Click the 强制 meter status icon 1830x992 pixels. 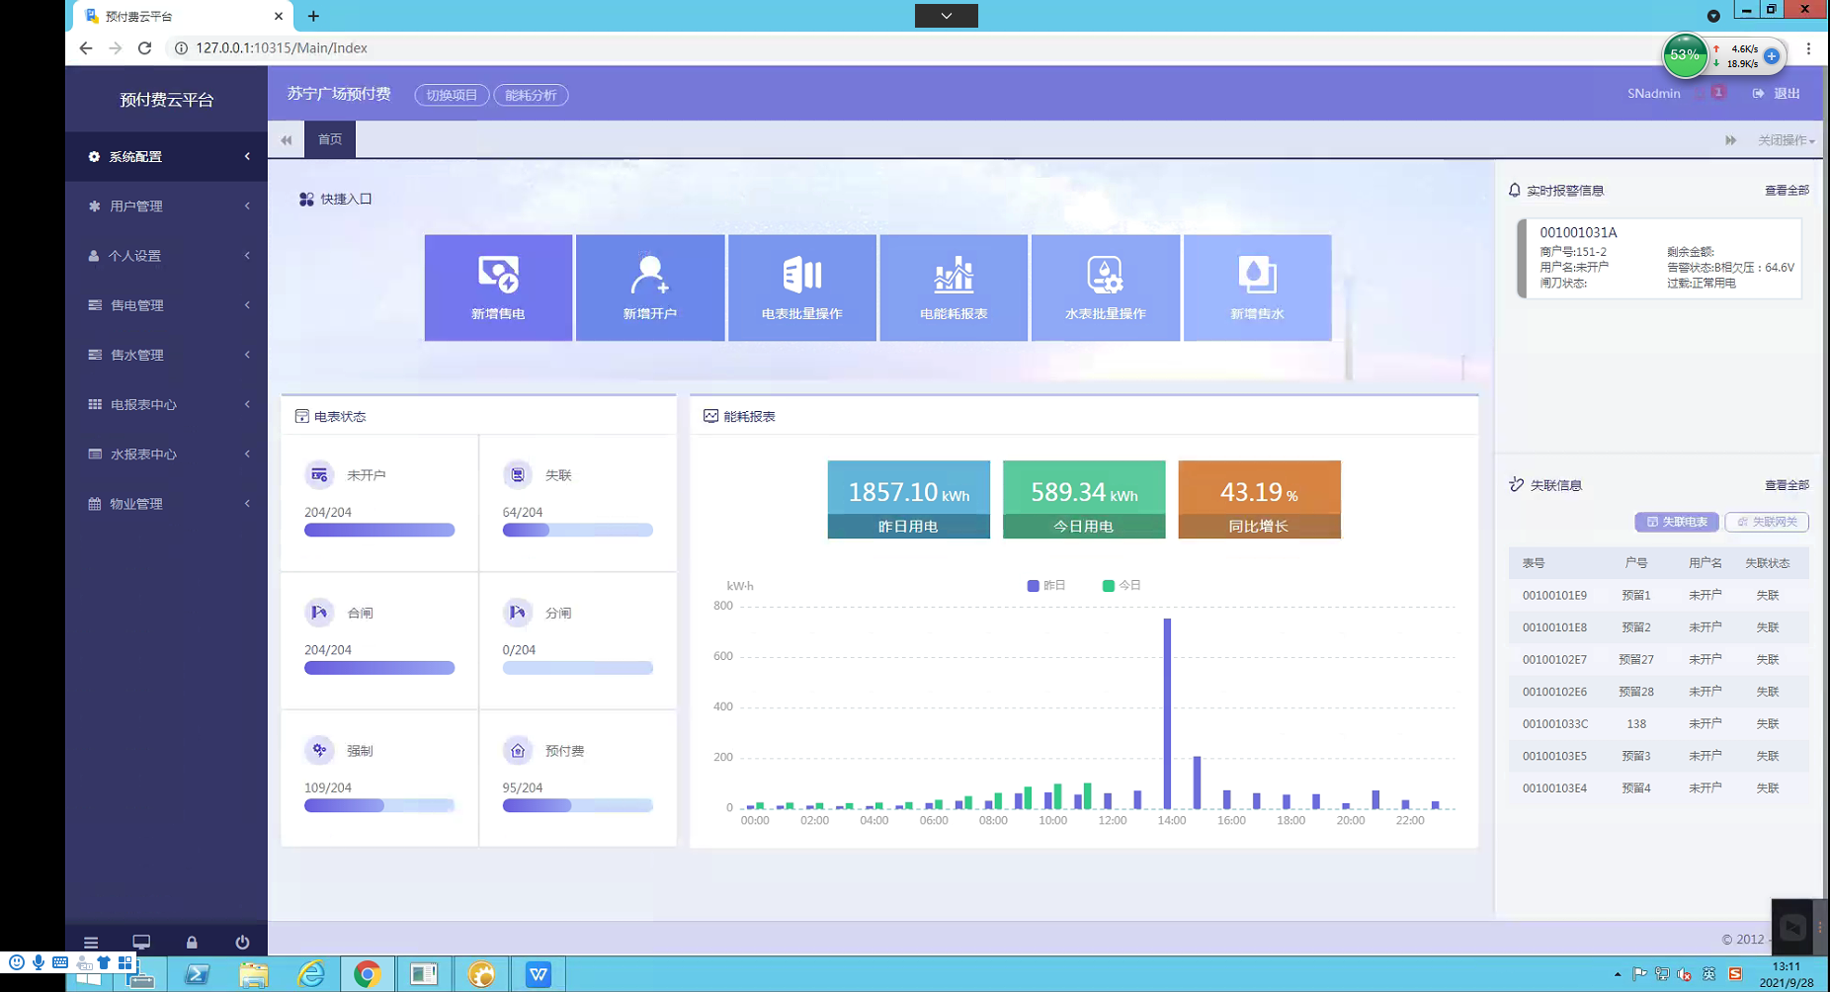click(x=319, y=751)
